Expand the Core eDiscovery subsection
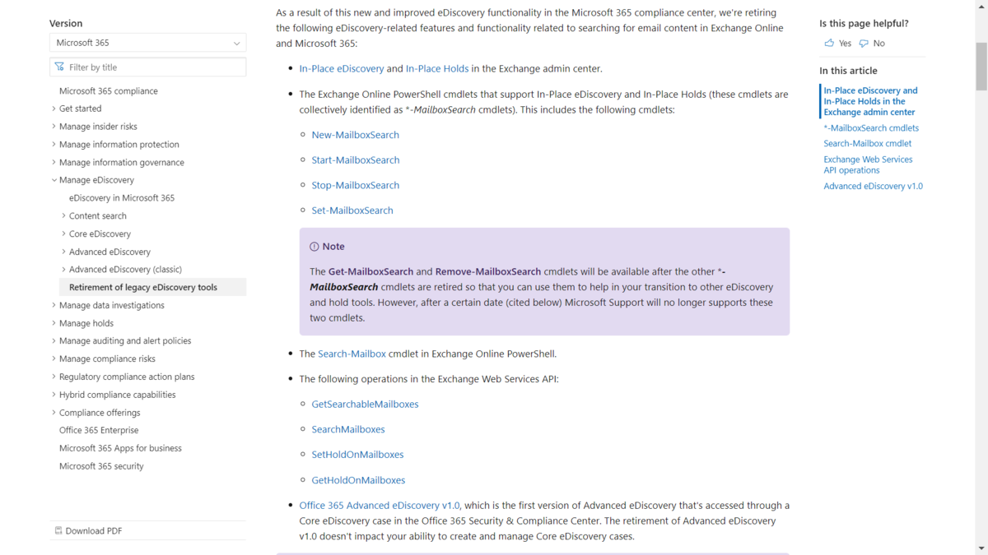The width and height of the screenshot is (988, 555). [64, 234]
